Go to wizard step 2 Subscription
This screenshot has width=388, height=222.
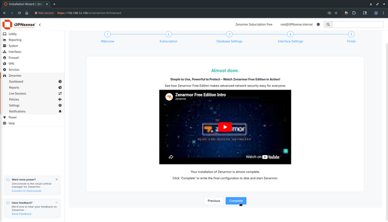point(168,37)
